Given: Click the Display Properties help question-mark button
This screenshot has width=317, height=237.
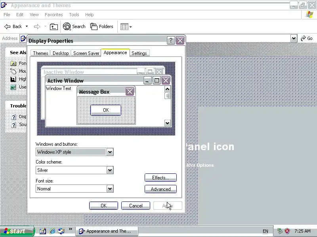Looking at the screenshot, I should 171,41.
